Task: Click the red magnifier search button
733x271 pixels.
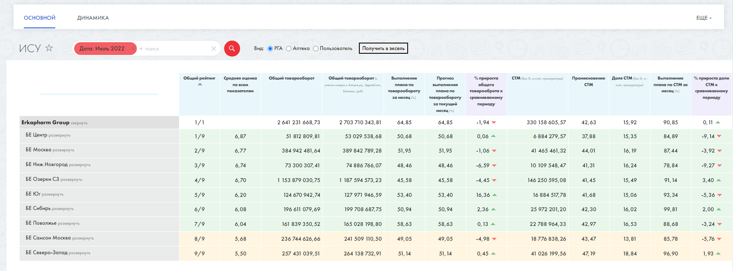Action: point(232,48)
